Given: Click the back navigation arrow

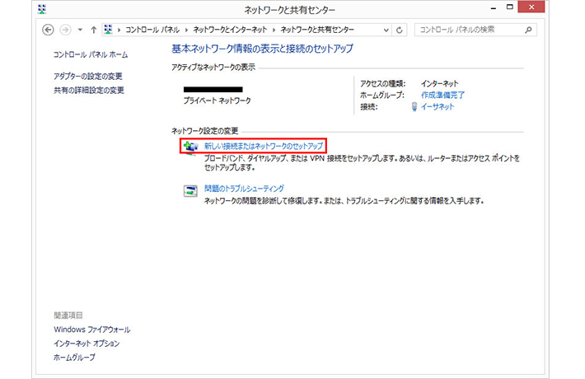Looking at the screenshot, I should [x=48, y=30].
